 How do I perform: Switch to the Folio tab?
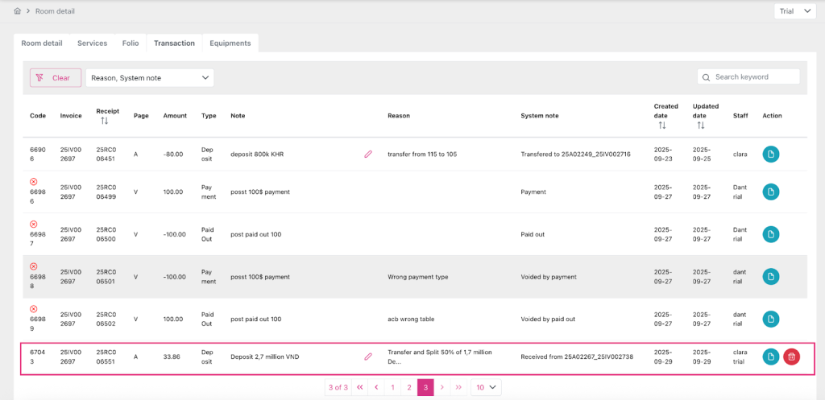coord(131,43)
